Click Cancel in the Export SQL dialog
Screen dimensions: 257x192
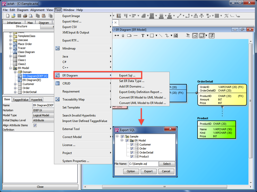click(x=166, y=171)
